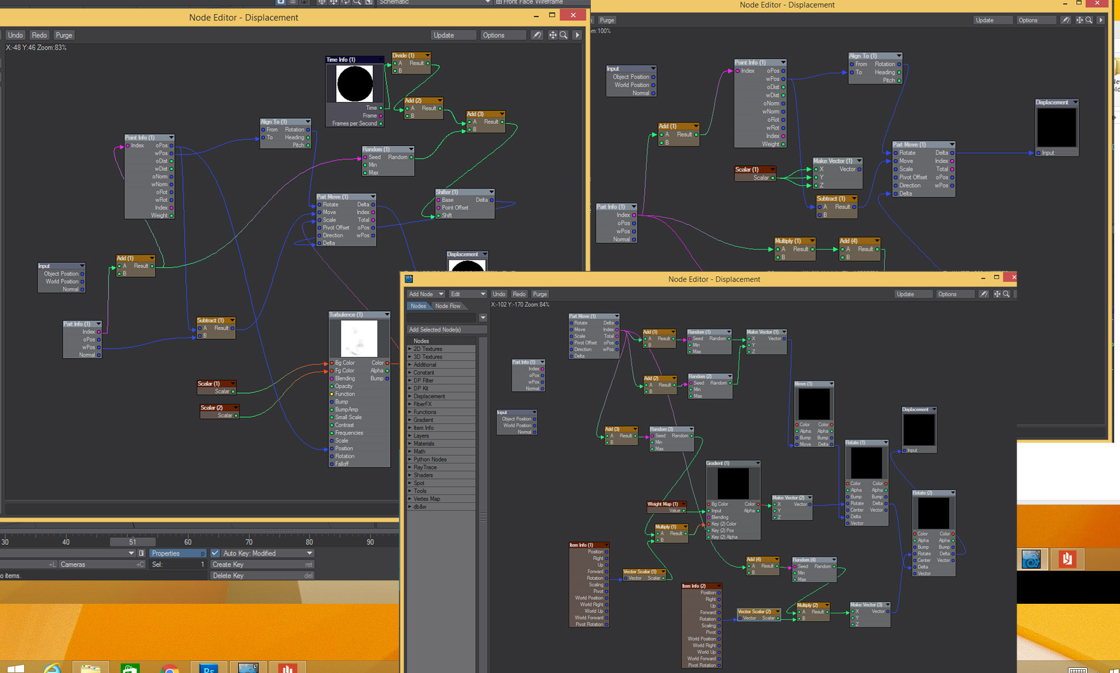This screenshot has height=673, width=1120.
Task: Click Redo in left Node Editor
Action: (39, 36)
